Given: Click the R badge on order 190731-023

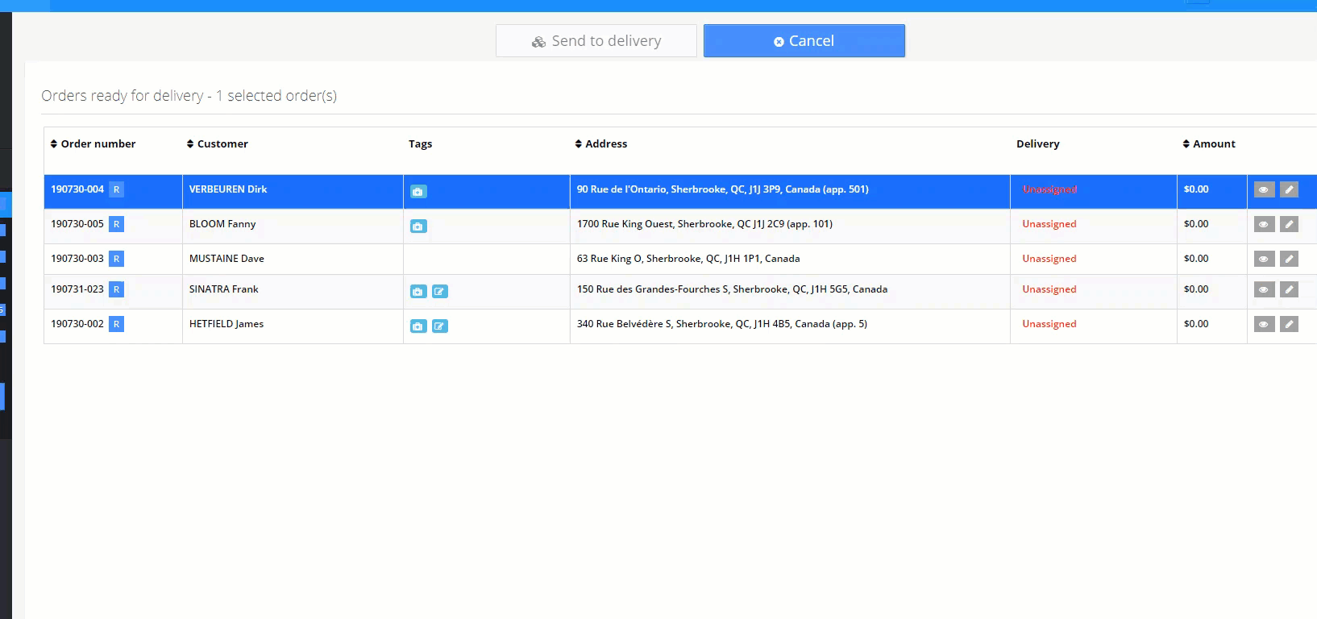Looking at the screenshot, I should coord(117,290).
